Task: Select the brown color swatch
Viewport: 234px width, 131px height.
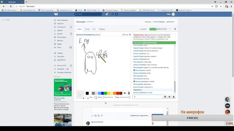Action: (121, 93)
